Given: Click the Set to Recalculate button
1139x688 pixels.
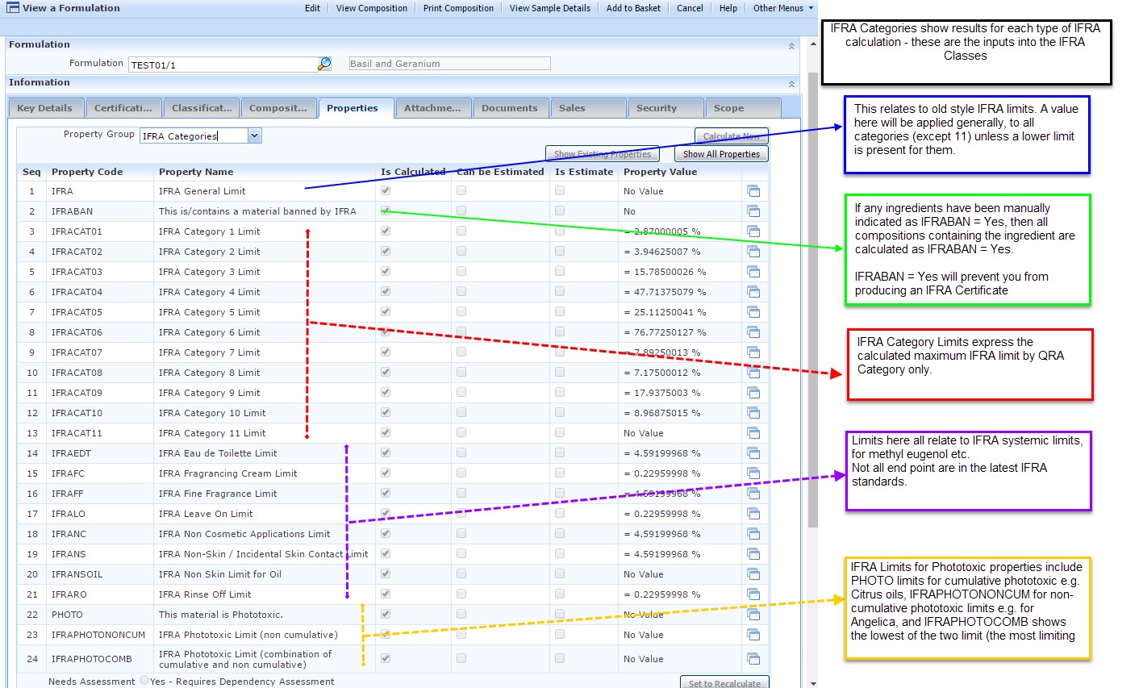Looking at the screenshot, I should tap(724, 682).
